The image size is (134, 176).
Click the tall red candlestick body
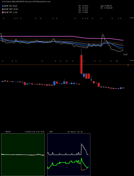pos(81,64)
